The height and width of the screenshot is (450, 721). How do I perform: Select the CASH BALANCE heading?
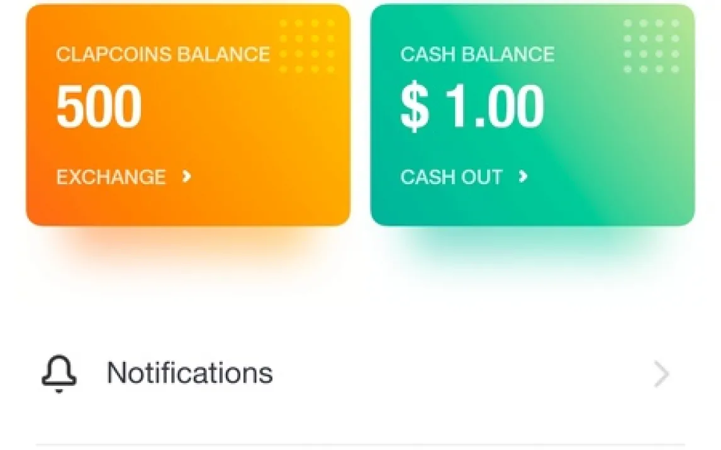pyautogui.click(x=477, y=54)
